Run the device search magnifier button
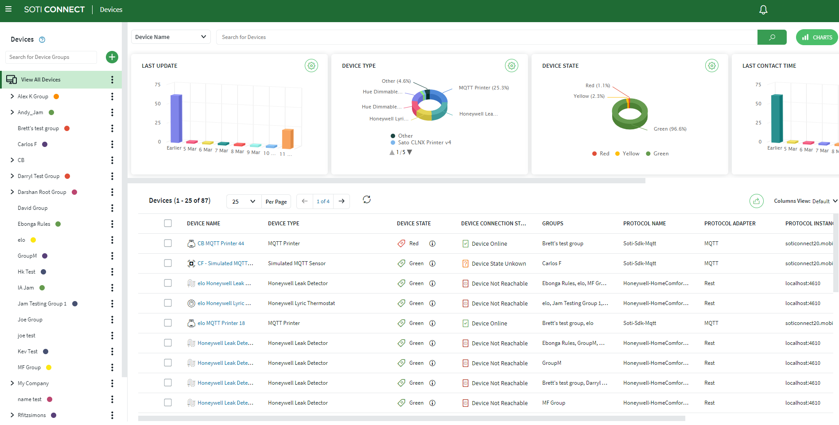The height and width of the screenshot is (425, 839). pyautogui.click(x=772, y=37)
